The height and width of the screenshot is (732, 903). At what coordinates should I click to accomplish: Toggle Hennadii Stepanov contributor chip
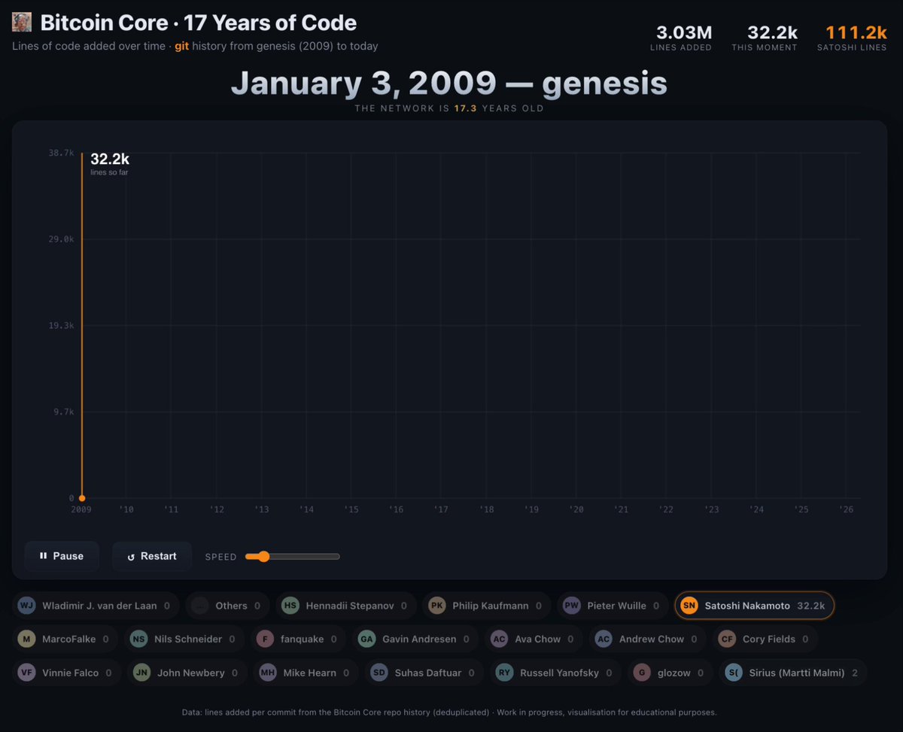tap(346, 606)
